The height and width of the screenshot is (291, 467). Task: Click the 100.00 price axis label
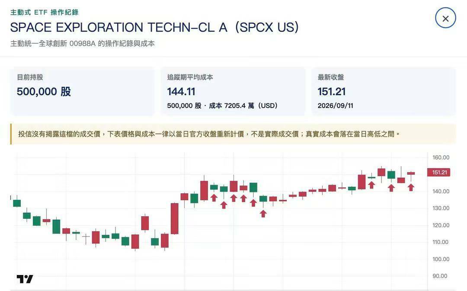click(441, 259)
